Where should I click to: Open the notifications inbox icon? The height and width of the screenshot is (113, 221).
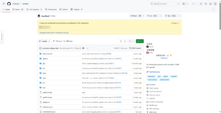click(x=210, y=4)
